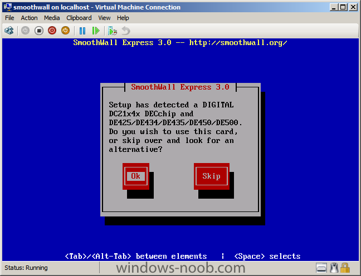Viewport: 361px width, 276px height.
Task: Minimize the Virtual Machine Connection window
Action: click(334, 7)
